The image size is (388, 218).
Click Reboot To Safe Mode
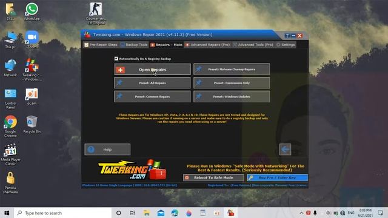click(x=213, y=177)
